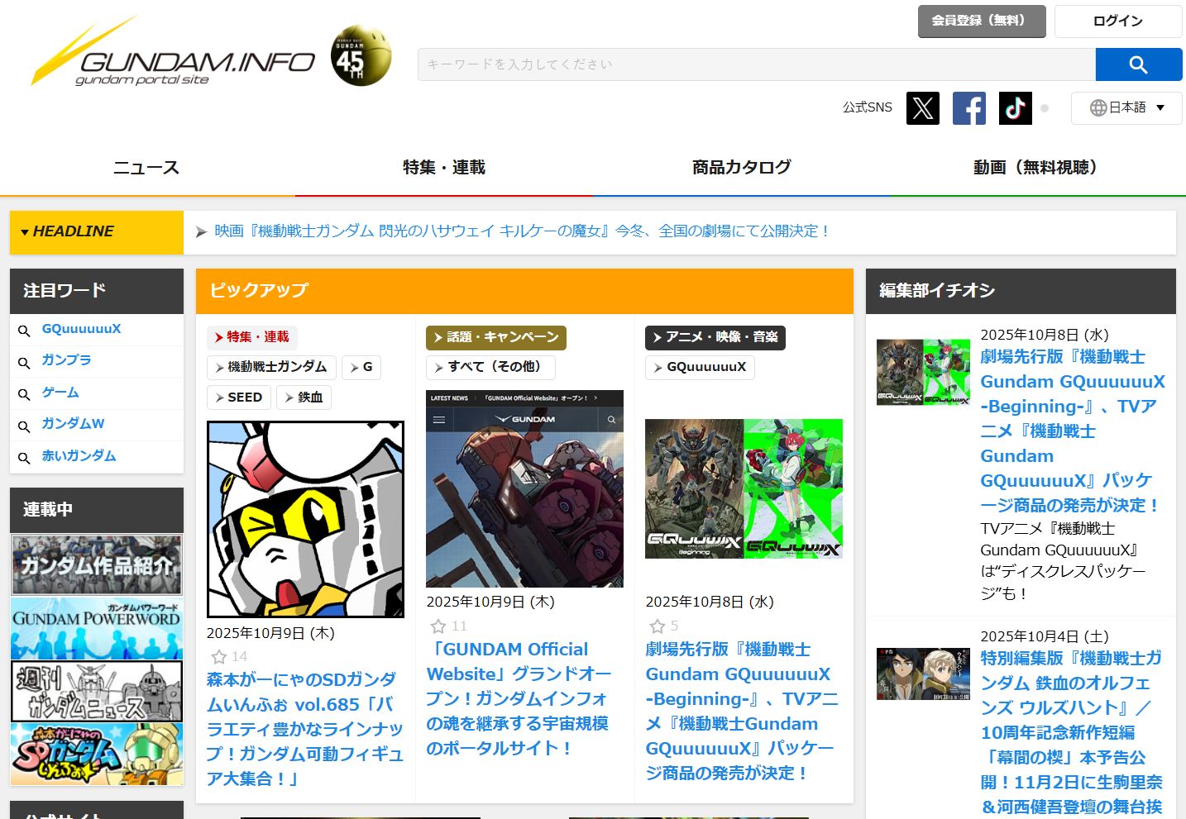Viewport: 1186px width, 819px height.
Task: Toggle favorite star on GQuuuuuuX Beginning article
Action: [x=658, y=626]
